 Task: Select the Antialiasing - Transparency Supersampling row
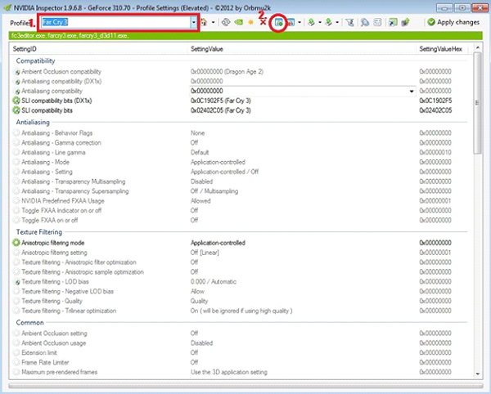click(241, 191)
